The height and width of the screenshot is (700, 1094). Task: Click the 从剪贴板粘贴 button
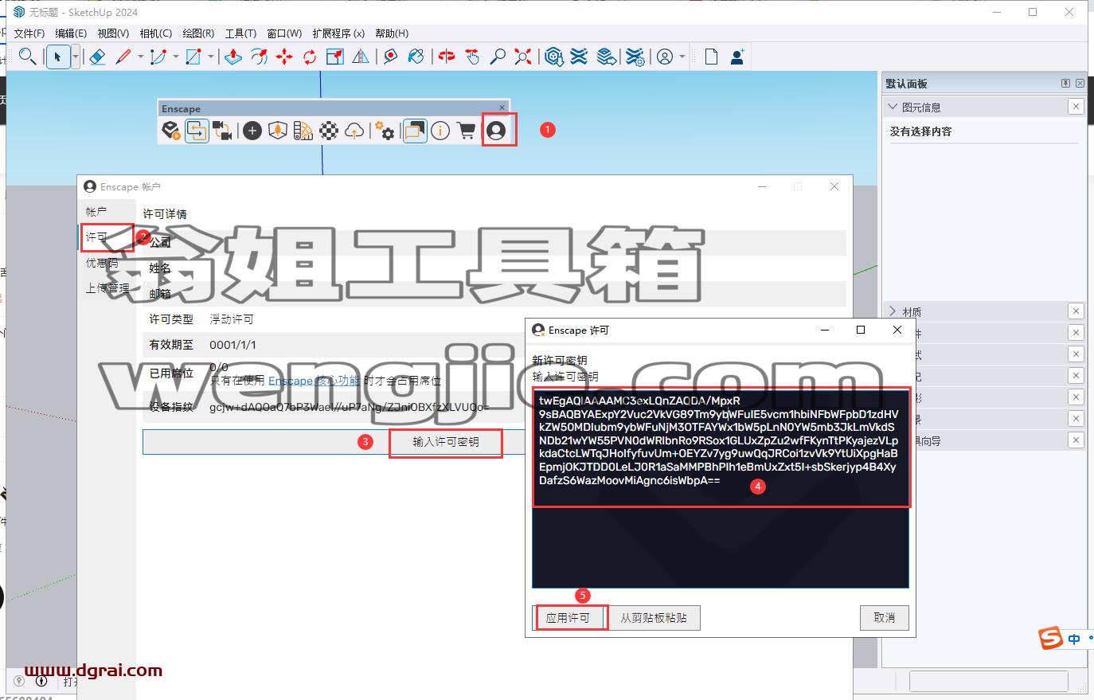(x=654, y=618)
